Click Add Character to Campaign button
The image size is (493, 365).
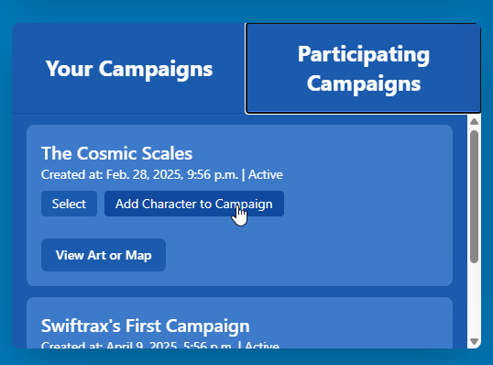[x=194, y=204]
